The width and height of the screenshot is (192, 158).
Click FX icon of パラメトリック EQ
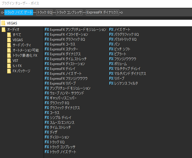click(111, 39)
